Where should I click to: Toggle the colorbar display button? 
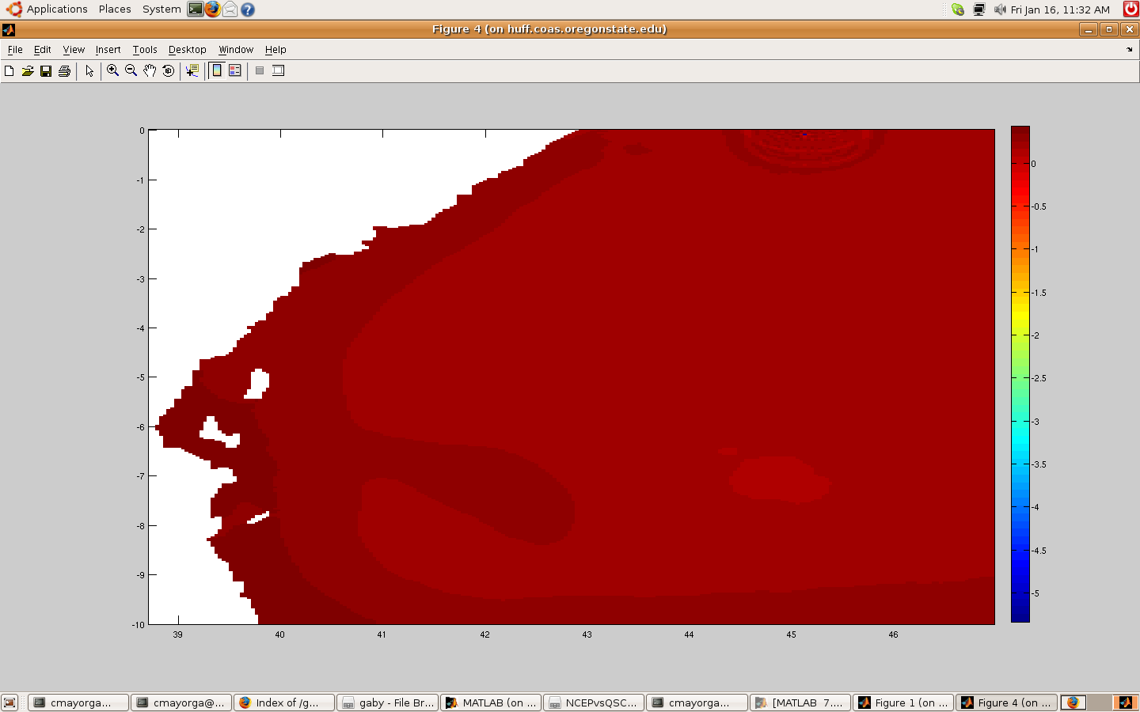coord(217,71)
